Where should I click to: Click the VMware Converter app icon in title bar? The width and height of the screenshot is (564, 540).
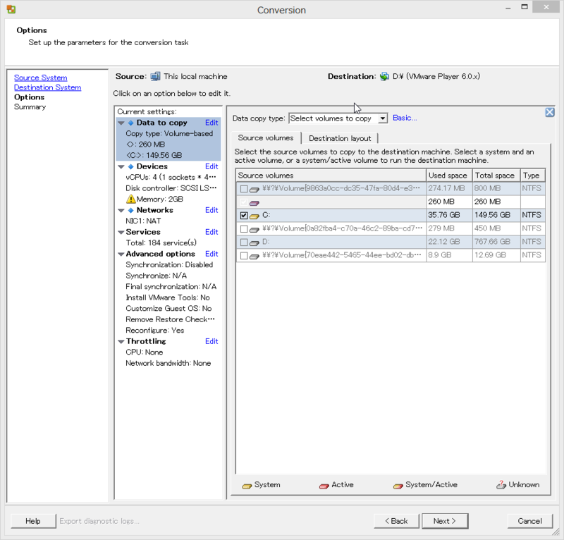11,9
